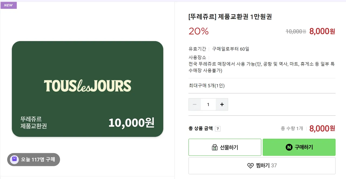This screenshot has width=346, height=179.
Task: Click the gift box icon on 선물하기
Action: [x=215, y=147]
